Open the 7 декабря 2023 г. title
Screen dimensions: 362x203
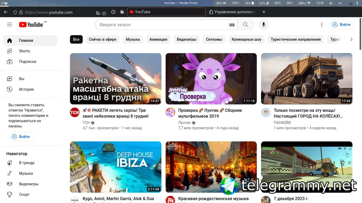(291, 199)
